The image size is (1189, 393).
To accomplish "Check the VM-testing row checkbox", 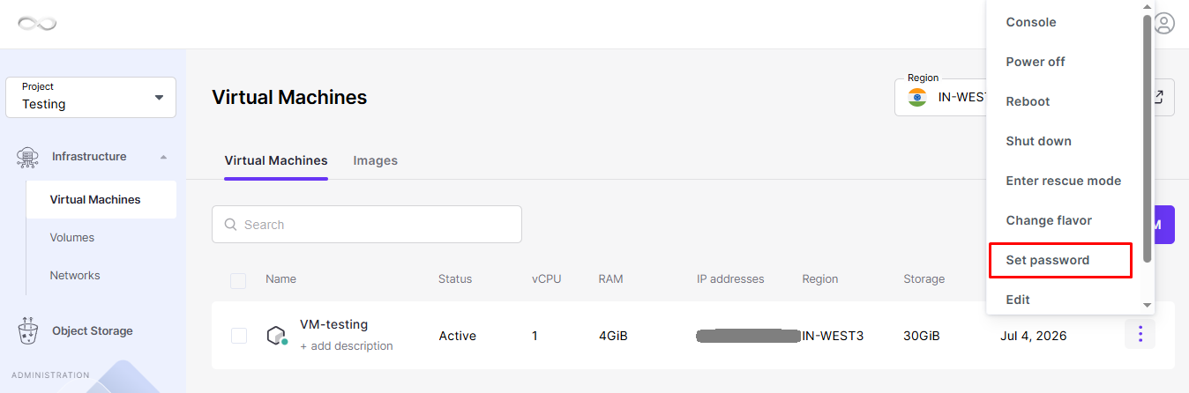I will coord(238,336).
